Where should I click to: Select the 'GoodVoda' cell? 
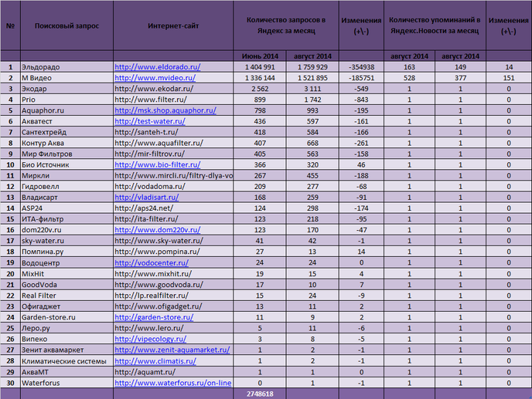click(x=66, y=285)
